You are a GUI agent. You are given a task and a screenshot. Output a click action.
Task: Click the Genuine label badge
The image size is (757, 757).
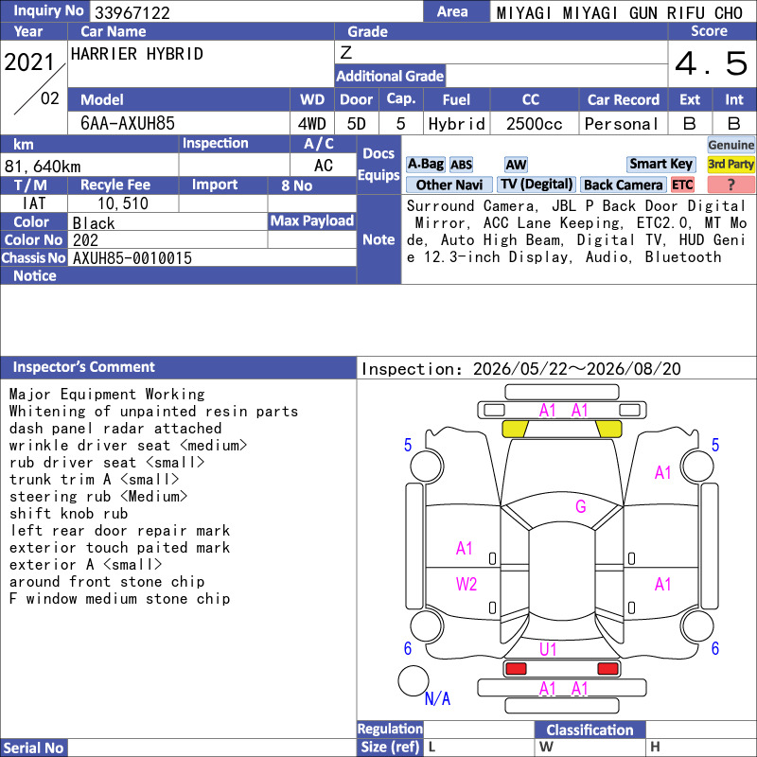(x=731, y=145)
